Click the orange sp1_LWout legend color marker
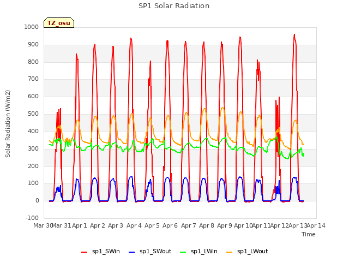The image size is (349, 262). coord(229,252)
